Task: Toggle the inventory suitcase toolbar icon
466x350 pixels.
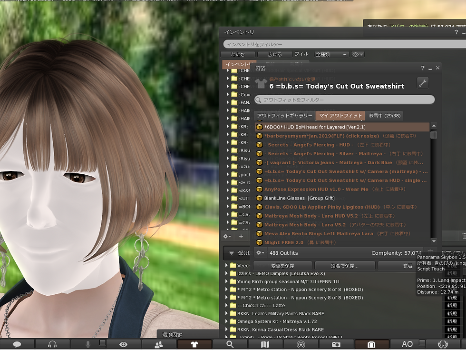Action: tap(371, 344)
